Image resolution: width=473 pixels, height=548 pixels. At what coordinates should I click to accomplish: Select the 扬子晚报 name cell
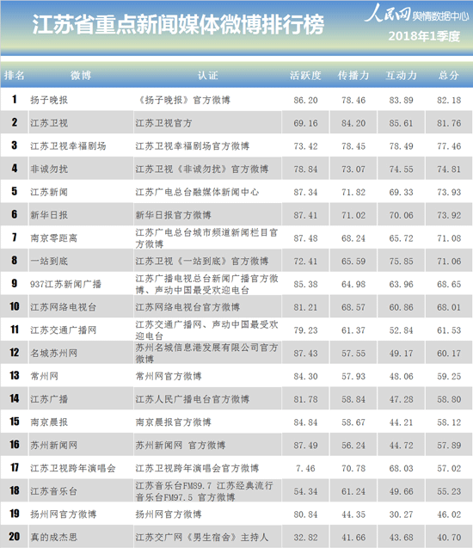pos(80,100)
